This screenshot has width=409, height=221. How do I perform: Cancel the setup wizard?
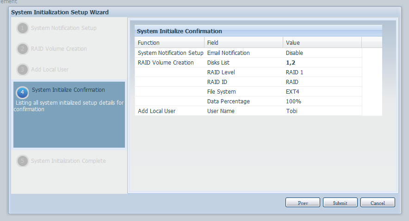click(x=378, y=203)
